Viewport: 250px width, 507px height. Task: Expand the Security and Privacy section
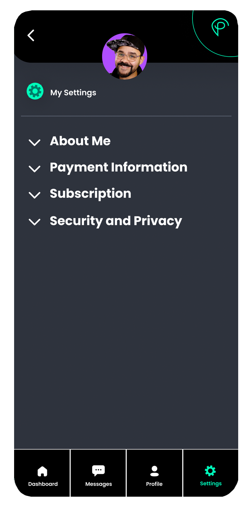click(x=34, y=222)
